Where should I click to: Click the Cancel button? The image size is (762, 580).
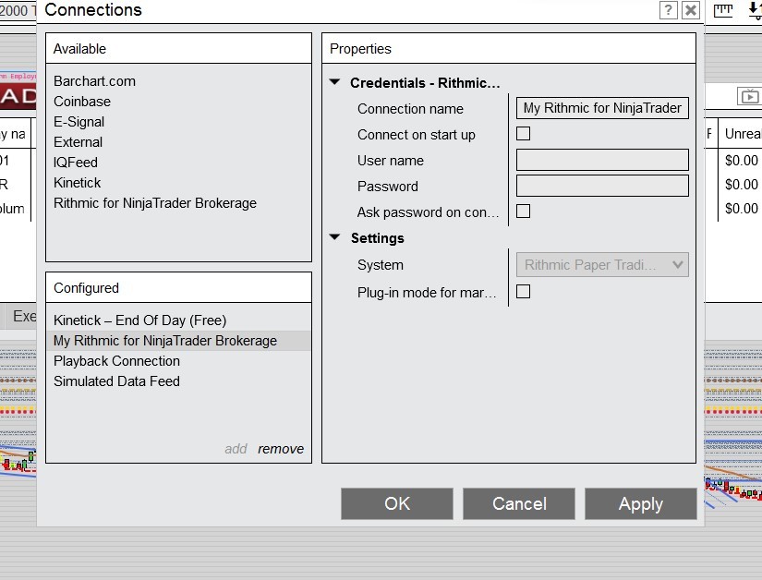[518, 503]
